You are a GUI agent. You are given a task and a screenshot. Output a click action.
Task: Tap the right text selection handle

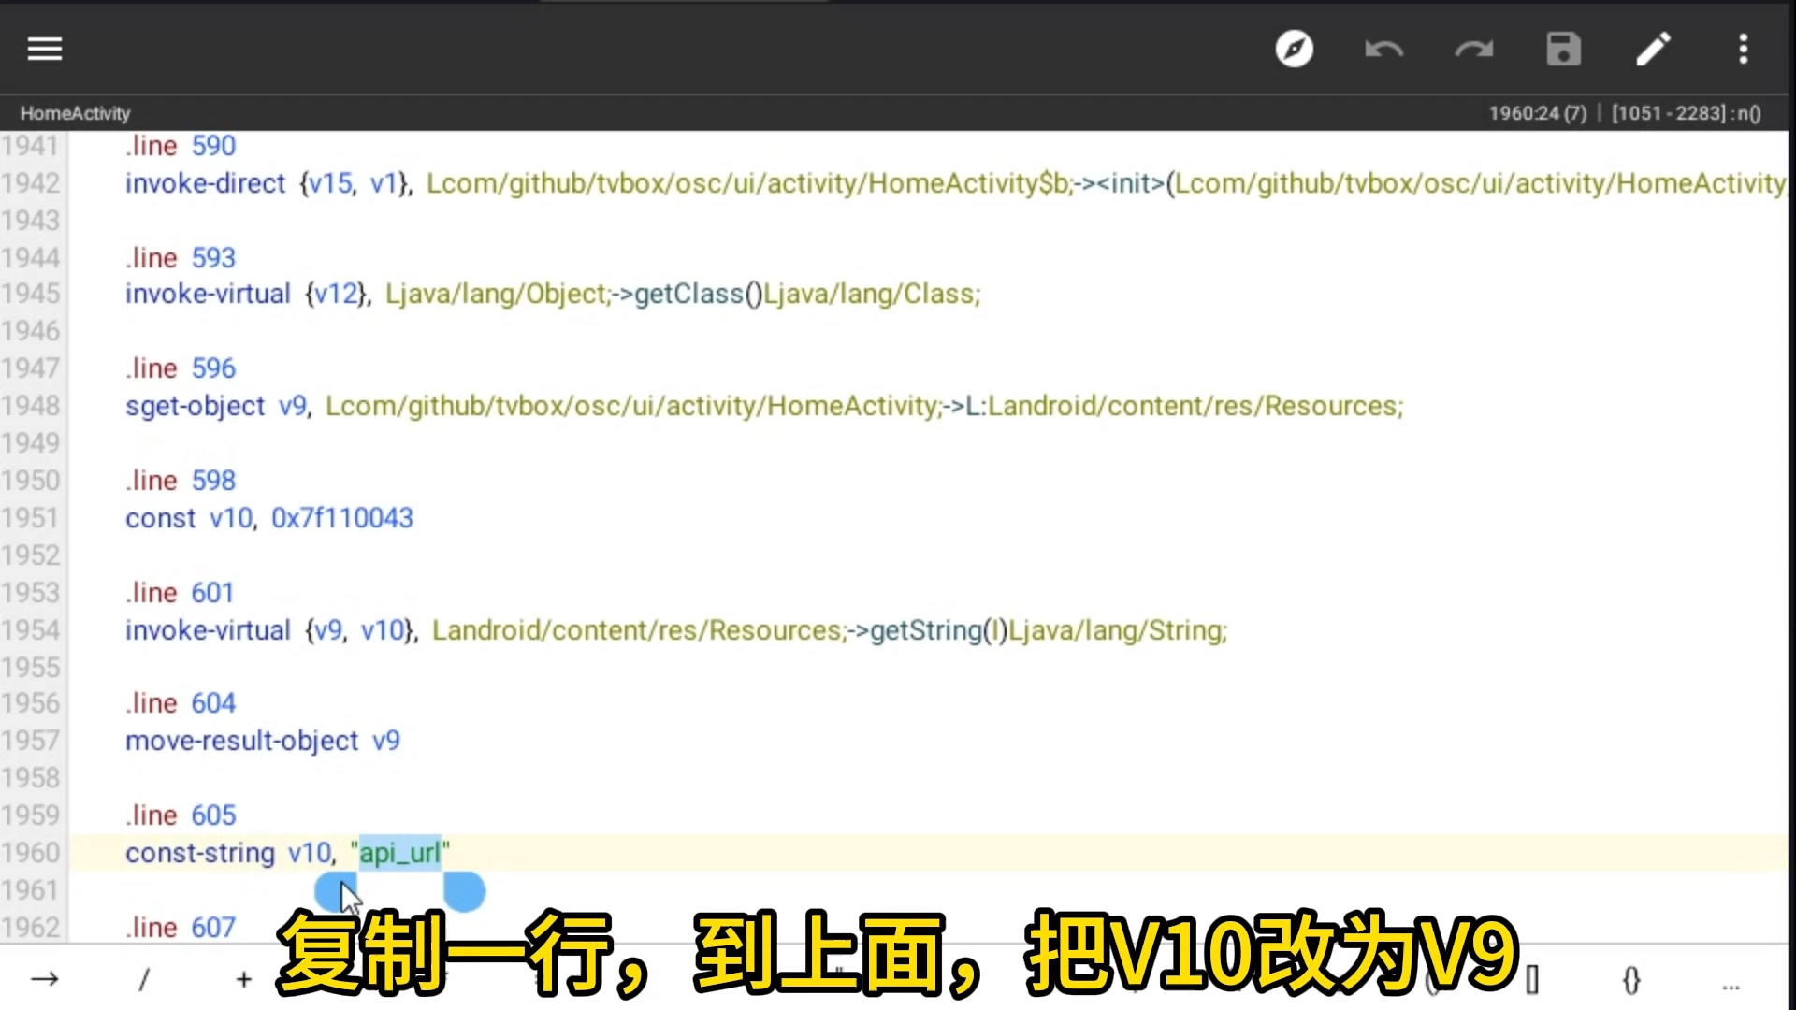point(465,891)
